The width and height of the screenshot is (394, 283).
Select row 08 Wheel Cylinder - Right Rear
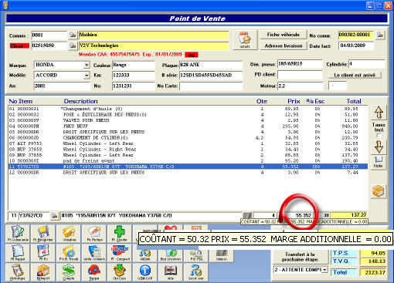pyautogui.click(x=188, y=150)
